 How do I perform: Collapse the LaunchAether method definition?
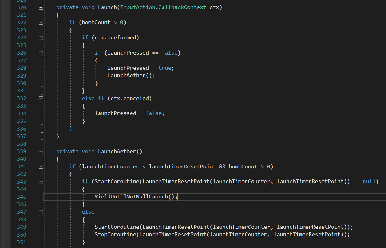point(41,152)
